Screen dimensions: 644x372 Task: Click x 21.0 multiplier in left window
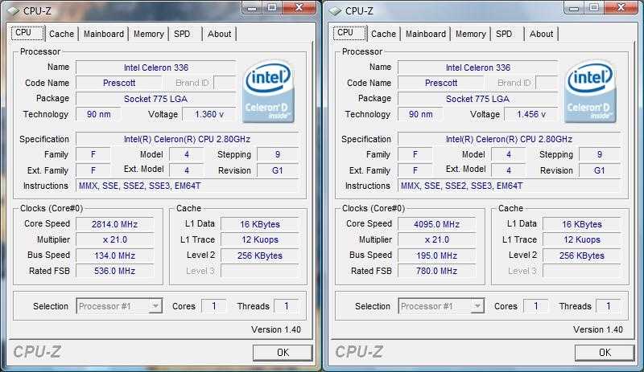pos(114,240)
